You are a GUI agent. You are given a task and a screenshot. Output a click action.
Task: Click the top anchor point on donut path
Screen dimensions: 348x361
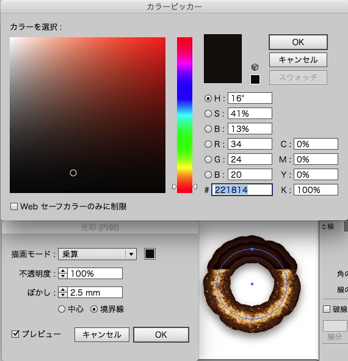tap(252, 249)
